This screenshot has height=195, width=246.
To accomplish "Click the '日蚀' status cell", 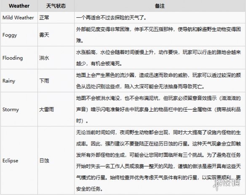I will click(56, 160).
